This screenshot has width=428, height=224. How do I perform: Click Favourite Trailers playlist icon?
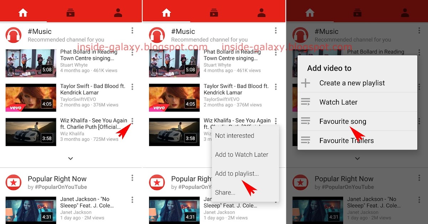(305, 141)
